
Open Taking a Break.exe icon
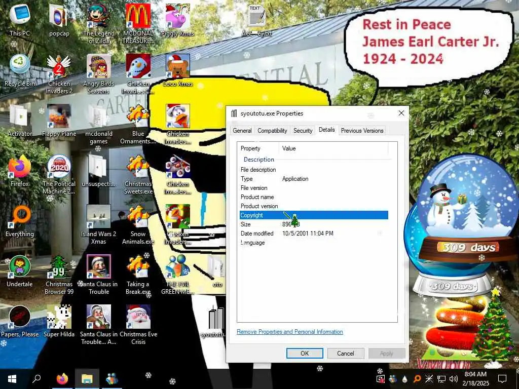point(138,275)
